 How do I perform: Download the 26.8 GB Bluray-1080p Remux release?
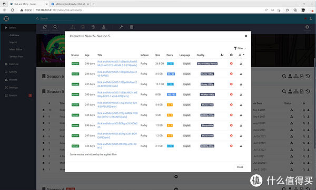pyautogui.click(x=241, y=64)
